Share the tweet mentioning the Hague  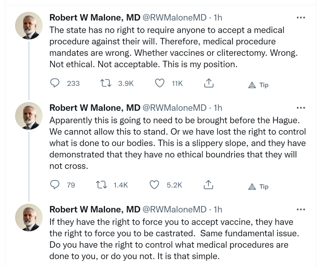click(209, 185)
